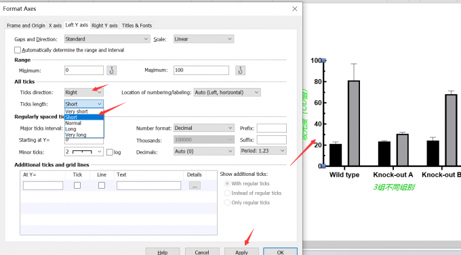Close the Format Axes dialog

(295, 9)
